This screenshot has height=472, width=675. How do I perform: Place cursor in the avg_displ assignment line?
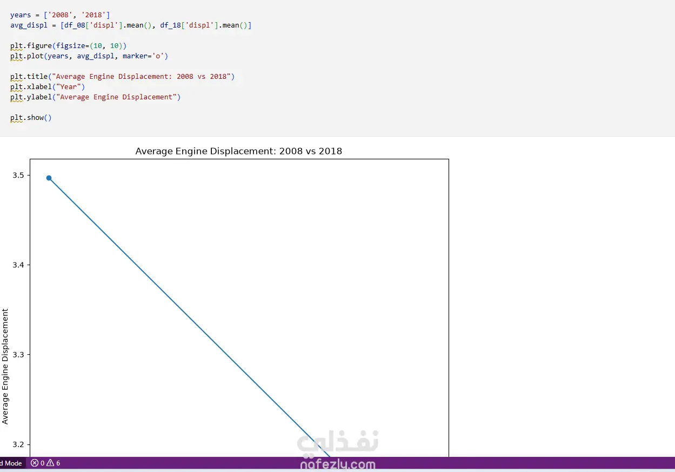[131, 25]
